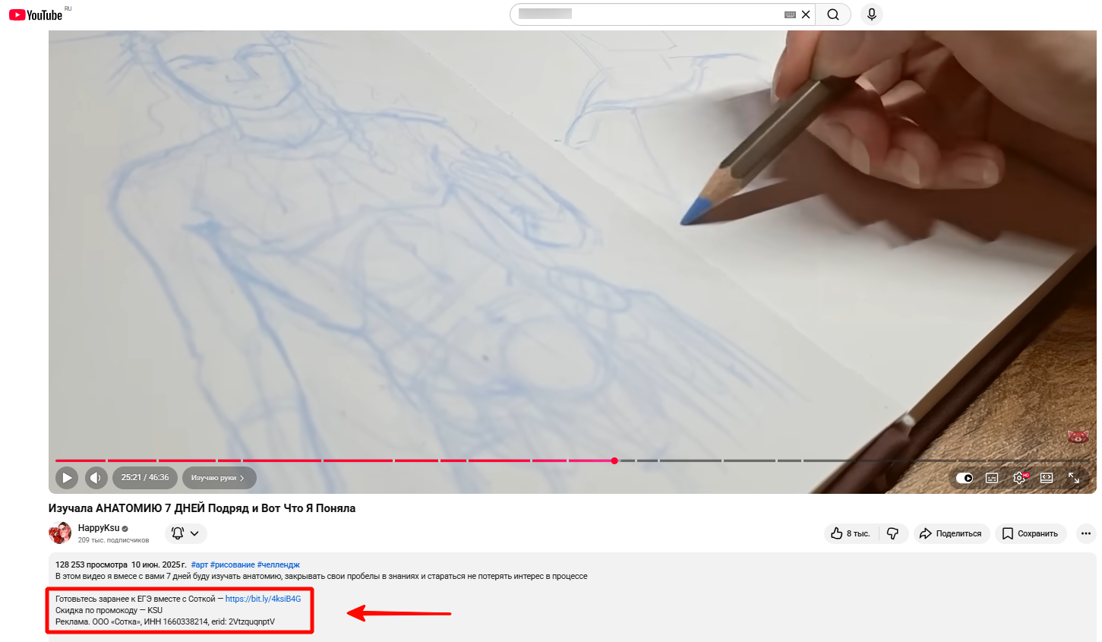
Task: Dislike the video with the thumbs down
Action: tap(893, 533)
